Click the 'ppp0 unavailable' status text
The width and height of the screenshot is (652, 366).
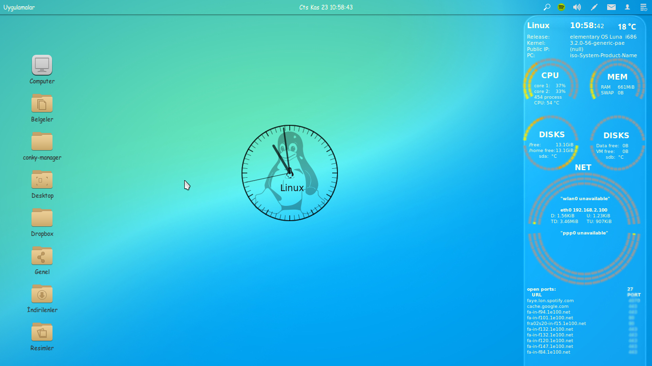[x=584, y=233]
